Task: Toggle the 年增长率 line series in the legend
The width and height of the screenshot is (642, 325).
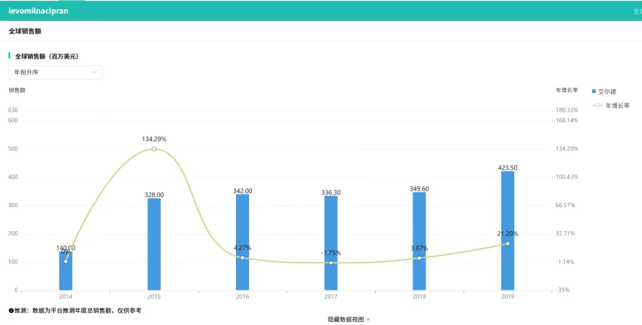Action: [610, 105]
